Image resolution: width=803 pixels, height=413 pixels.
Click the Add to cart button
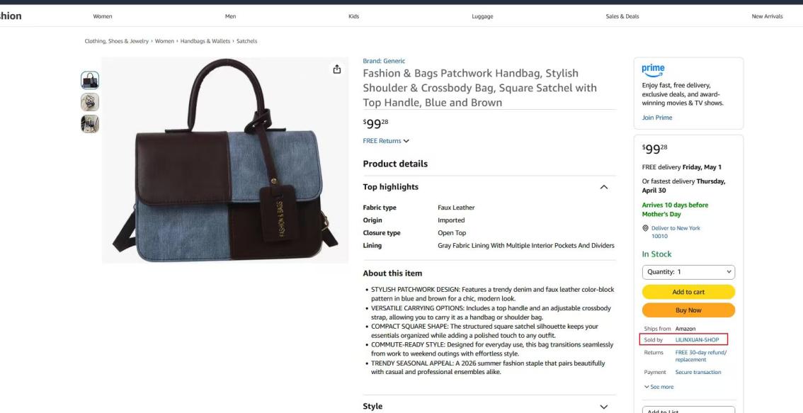pyautogui.click(x=688, y=292)
